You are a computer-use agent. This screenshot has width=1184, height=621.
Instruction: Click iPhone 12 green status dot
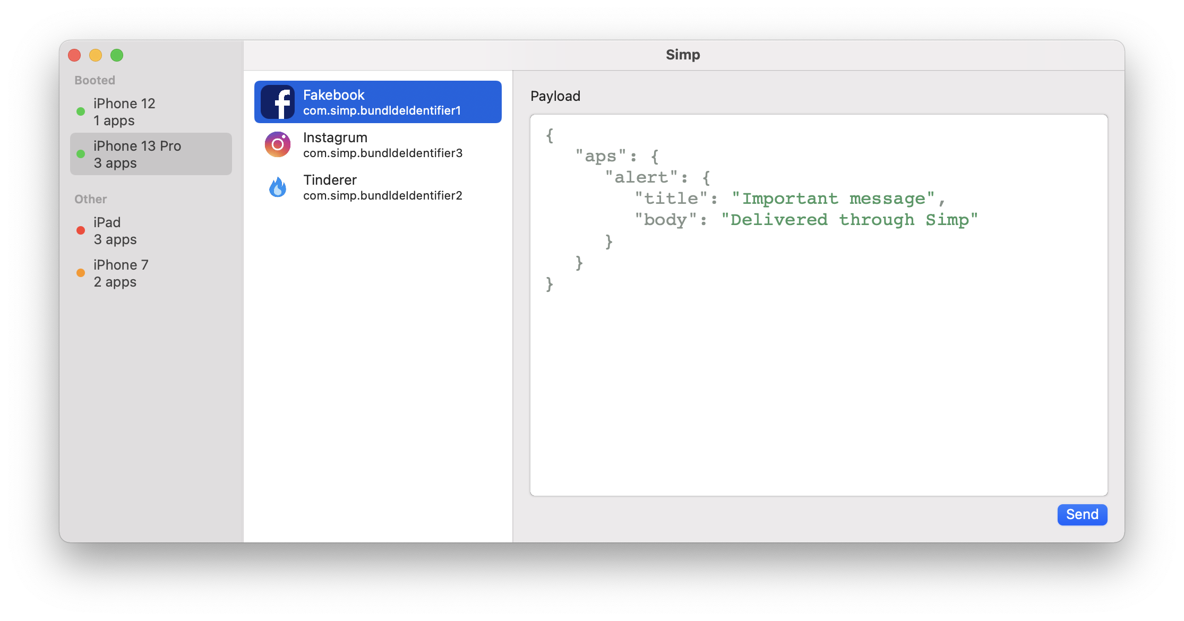(x=81, y=111)
